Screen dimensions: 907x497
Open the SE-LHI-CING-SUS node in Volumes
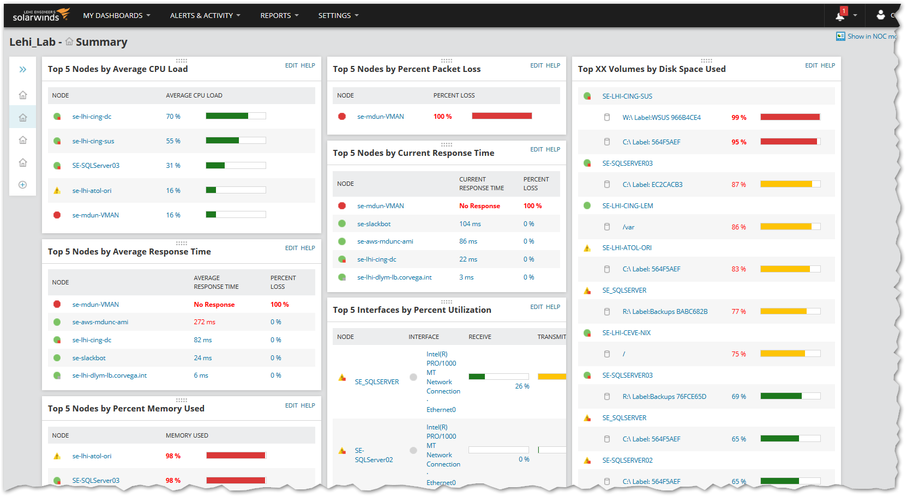[x=627, y=96]
